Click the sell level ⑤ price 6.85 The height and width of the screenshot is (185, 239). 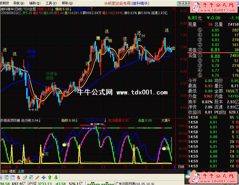pyautogui.click(x=215, y=30)
